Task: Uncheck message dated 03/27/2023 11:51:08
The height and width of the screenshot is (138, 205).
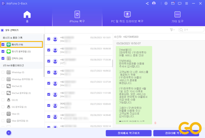Action: (49, 94)
